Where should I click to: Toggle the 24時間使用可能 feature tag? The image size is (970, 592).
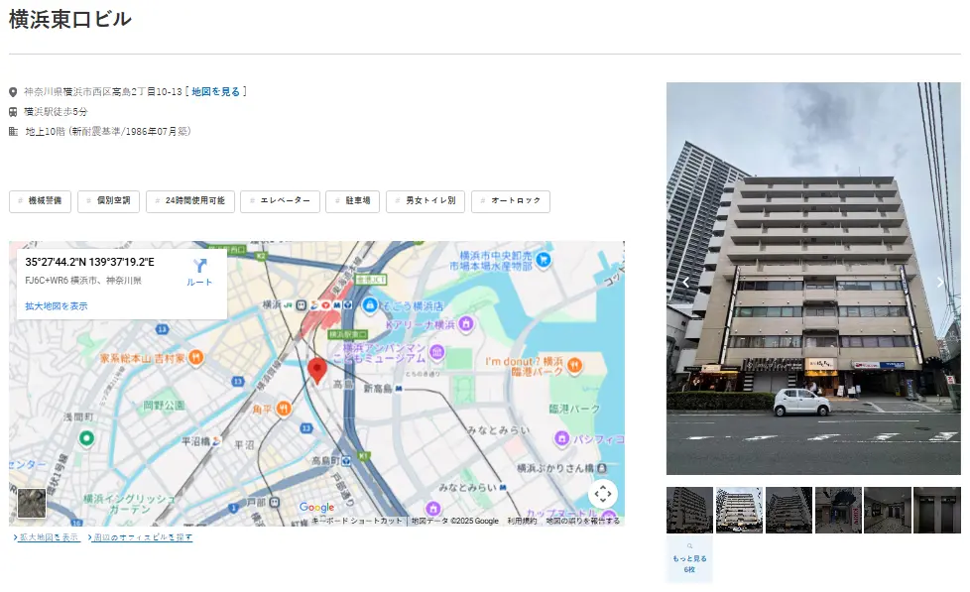192,200
